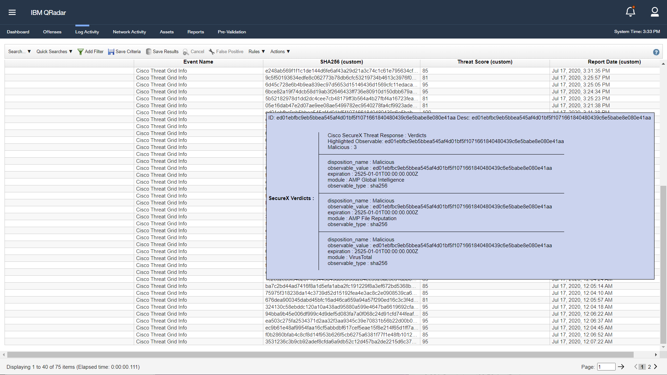Click the Add Filter funnel icon
This screenshot has width=667, height=375.
point(80,52)
